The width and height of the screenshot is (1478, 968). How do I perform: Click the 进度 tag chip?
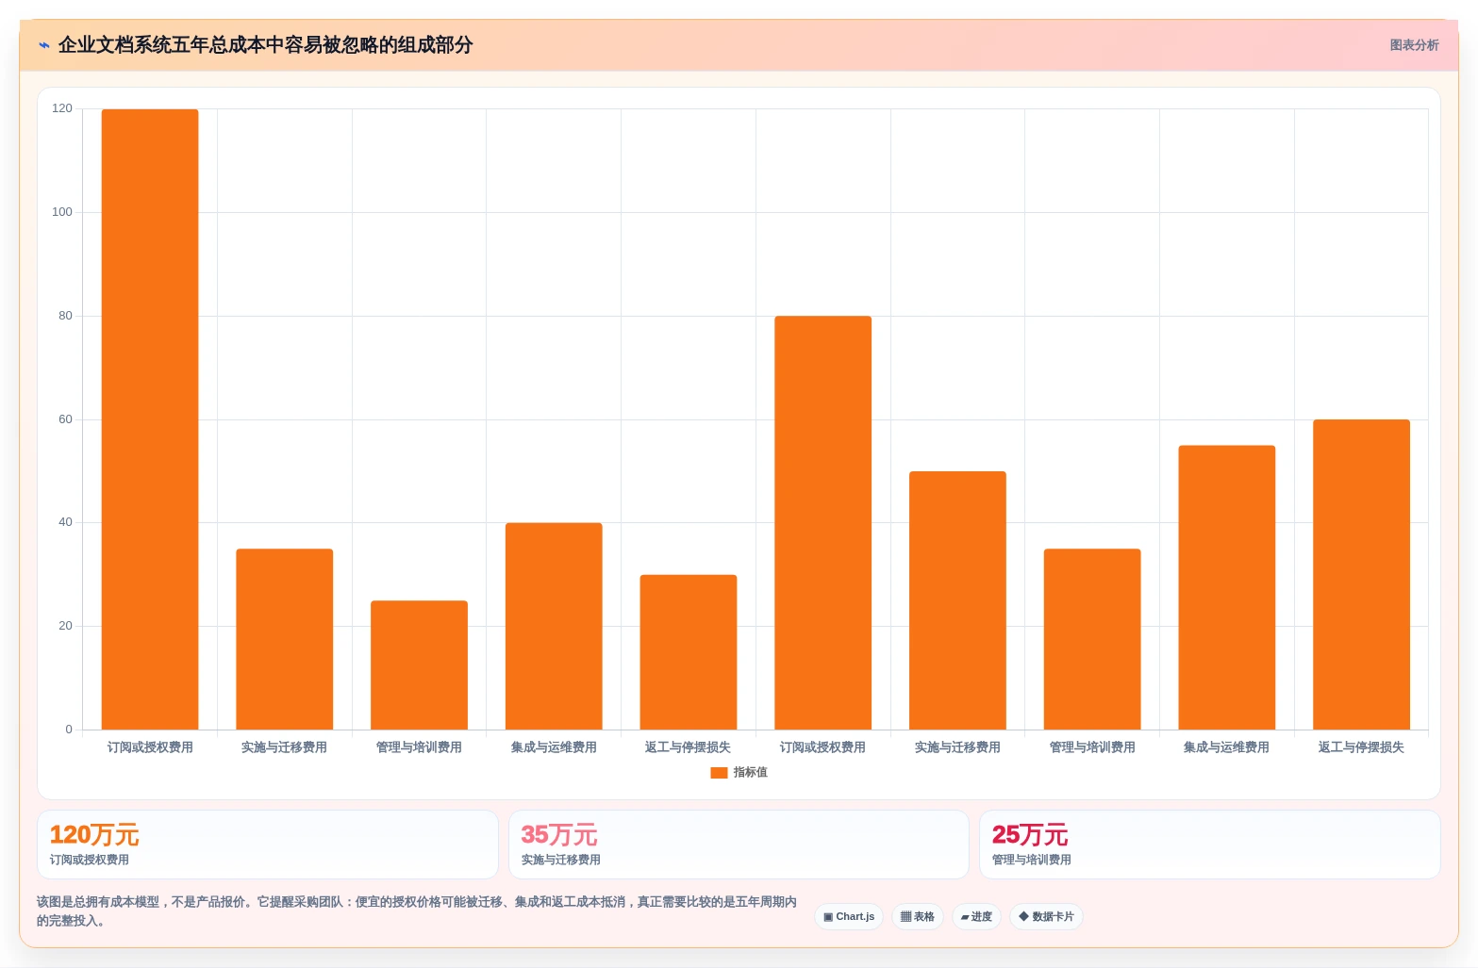[976, 917]
